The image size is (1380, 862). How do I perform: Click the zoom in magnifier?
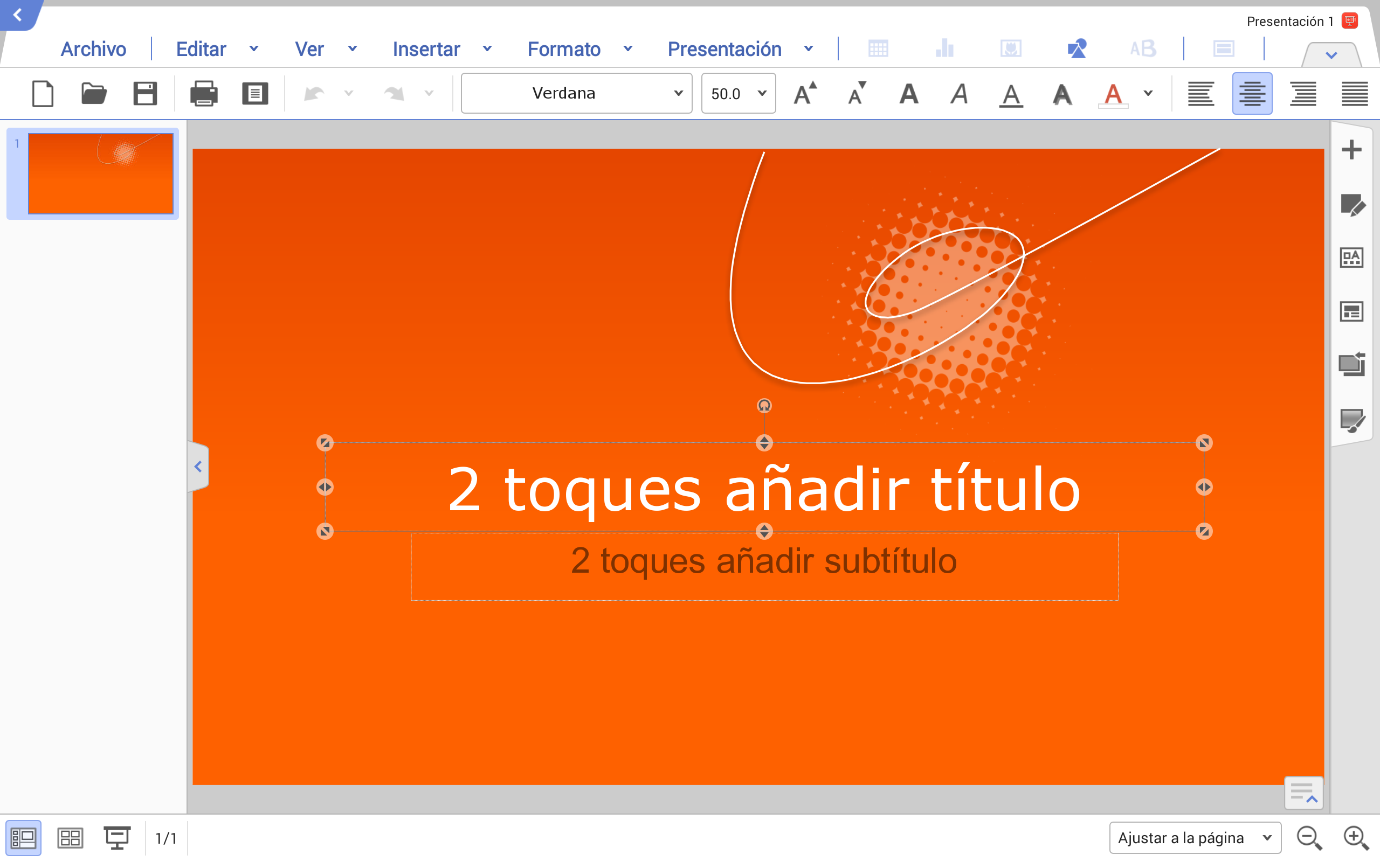[1355, 837]
